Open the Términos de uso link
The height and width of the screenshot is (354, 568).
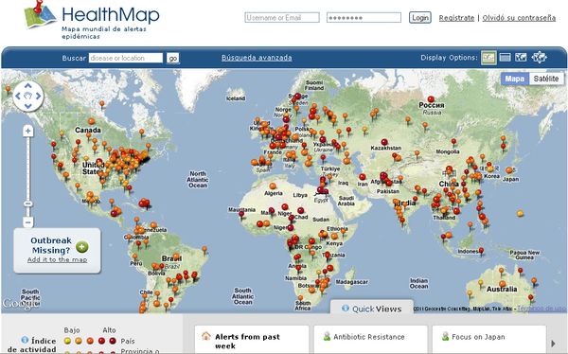[x=541, y=309]
